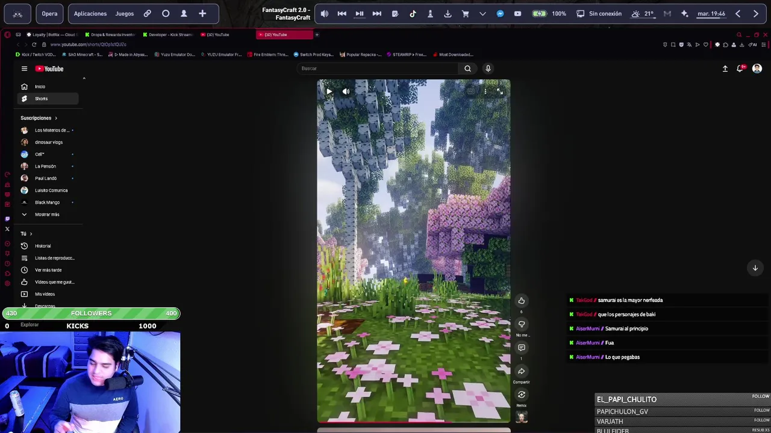Expand the Tú section chevron
Screen dimensions: 771x433
coord(31,233)
